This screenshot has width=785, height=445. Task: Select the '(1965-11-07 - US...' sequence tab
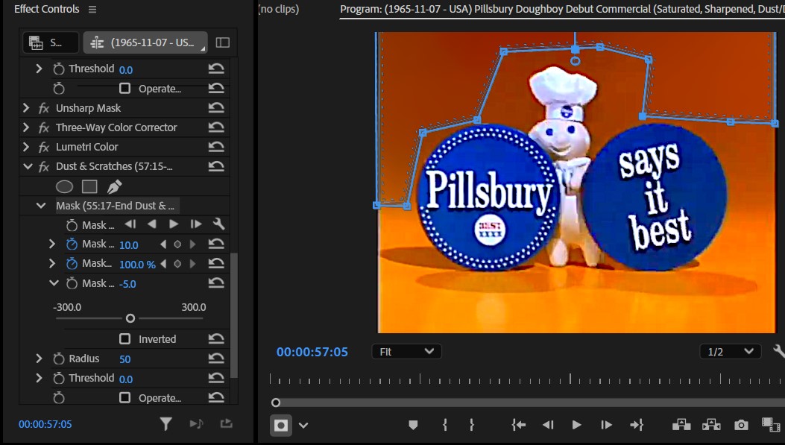point(145,42)
